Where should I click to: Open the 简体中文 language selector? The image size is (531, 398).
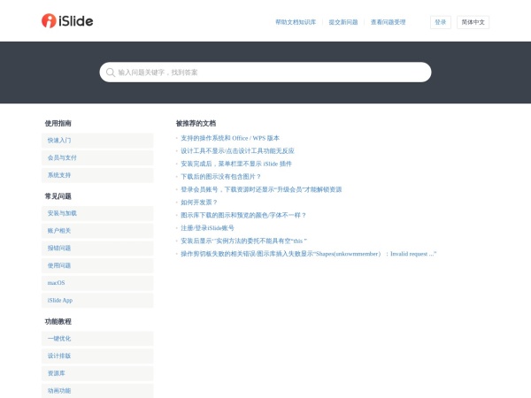coord(473,22)
